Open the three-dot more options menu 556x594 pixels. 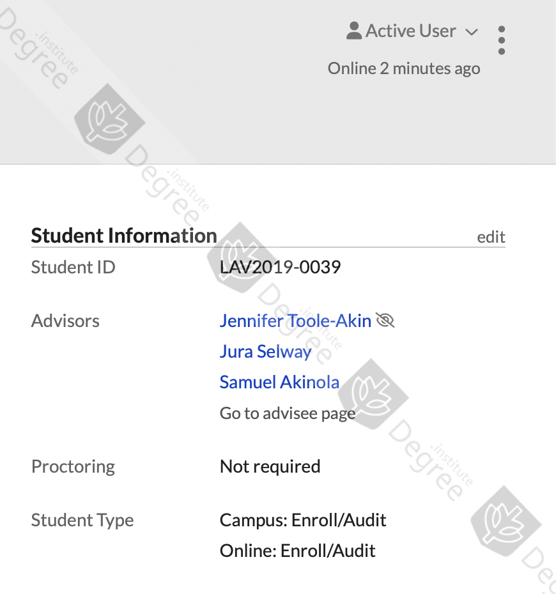pos(502,40)
